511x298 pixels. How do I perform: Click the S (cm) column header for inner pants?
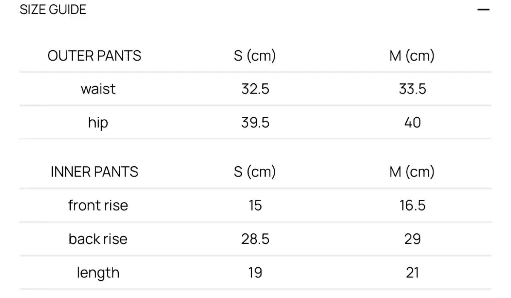(x=255, y=172)
